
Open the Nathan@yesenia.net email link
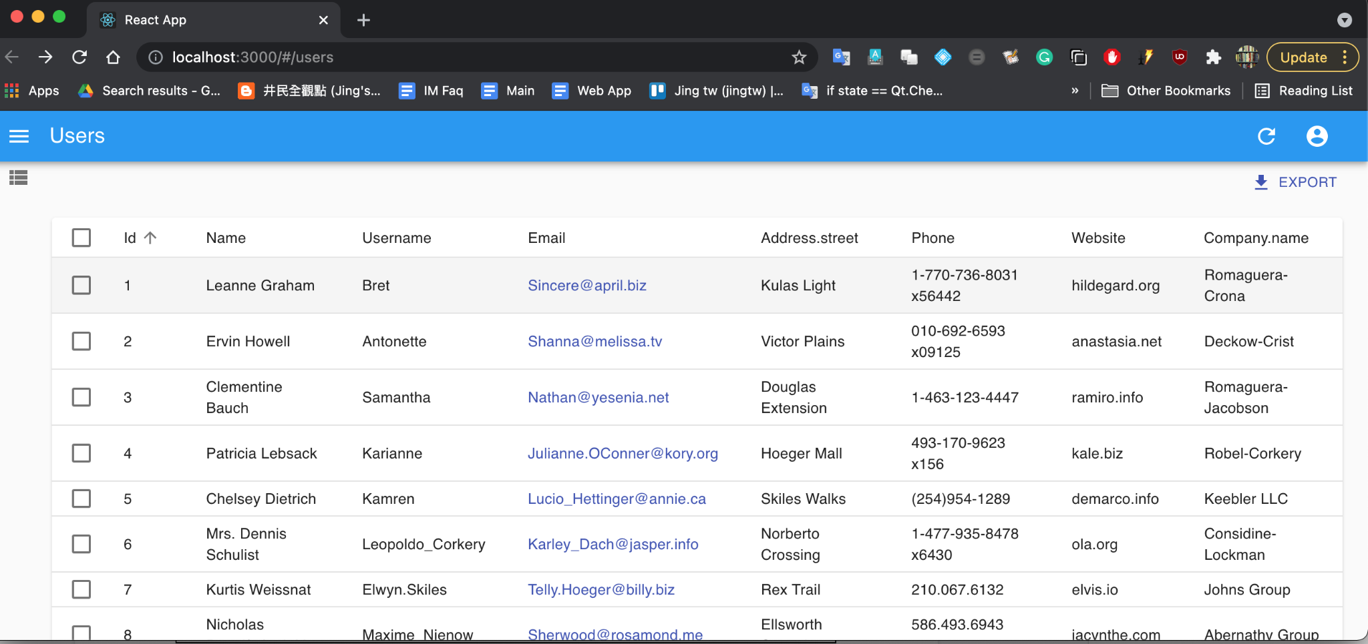point(598,398)
